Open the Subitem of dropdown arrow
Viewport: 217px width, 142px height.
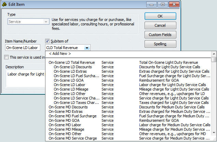87,48
